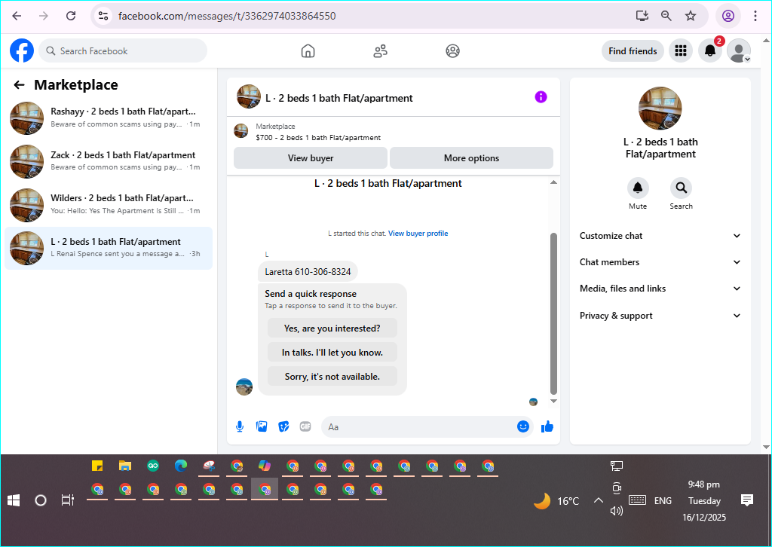Click the browser address bar URL
This screenshot has height=547, width=772.
coord(227,16)
